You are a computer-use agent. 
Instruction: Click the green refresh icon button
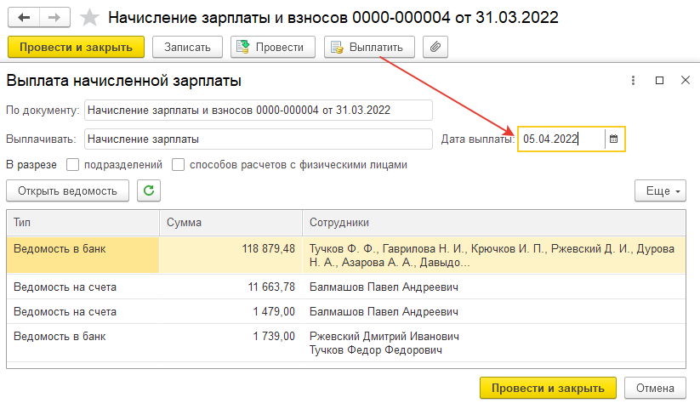coord(149,190)
